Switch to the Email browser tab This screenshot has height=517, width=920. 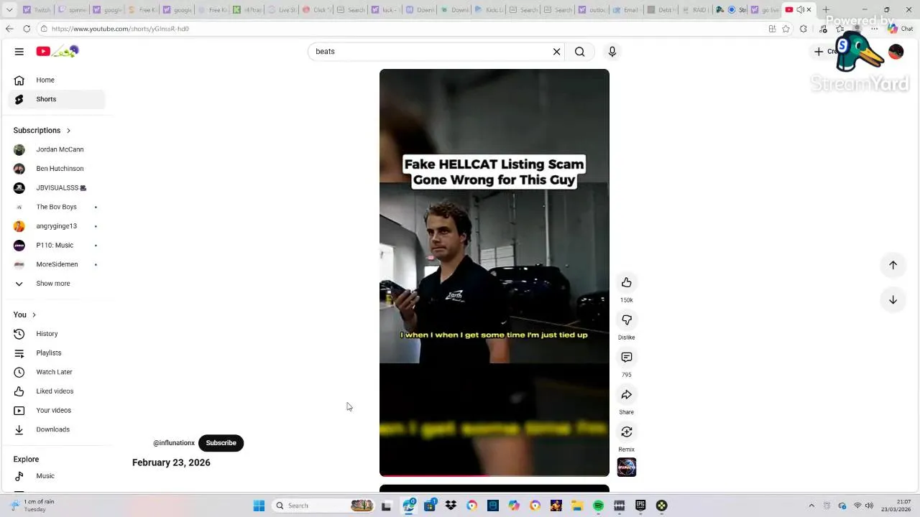pos(625,10)
